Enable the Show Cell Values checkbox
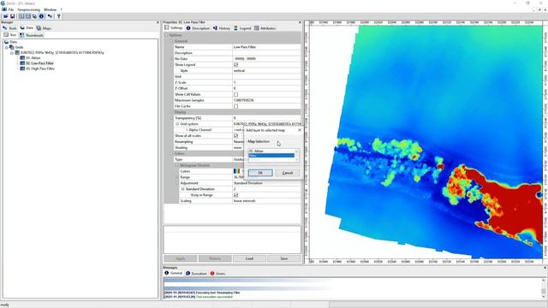The image size is (548, 308). (236, 94)
